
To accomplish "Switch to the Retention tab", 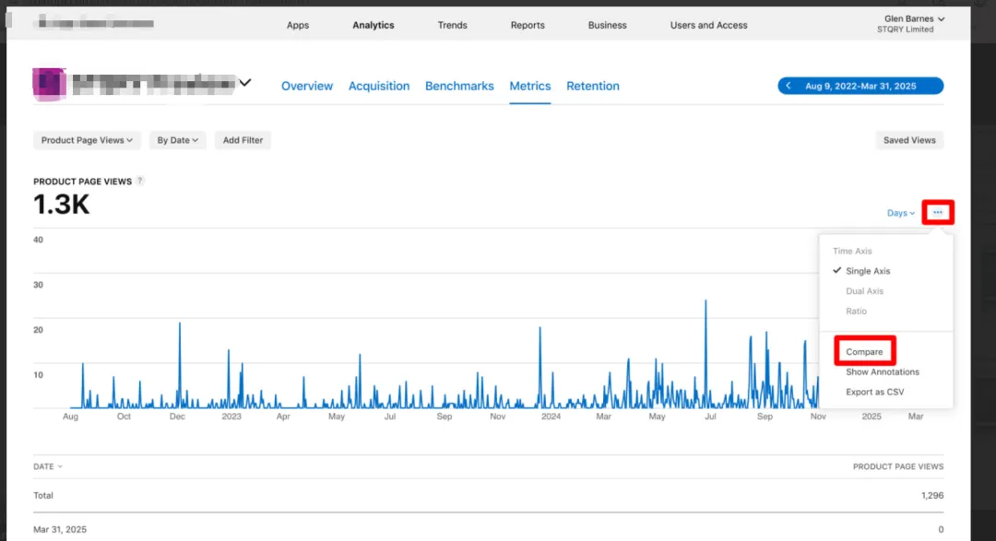I will click(593, 87).
